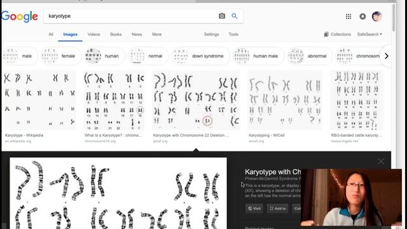Click the Karyotype - Wikipedia caption

pos(24,135)
